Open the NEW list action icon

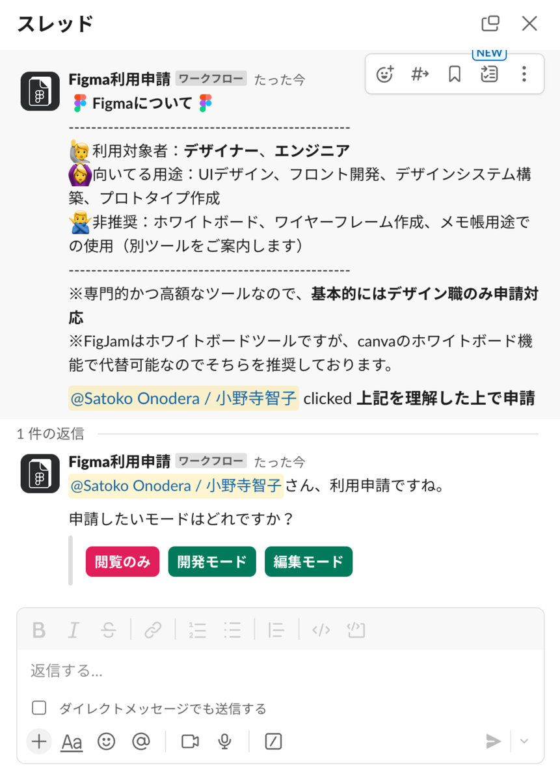(x=489, y=74)
